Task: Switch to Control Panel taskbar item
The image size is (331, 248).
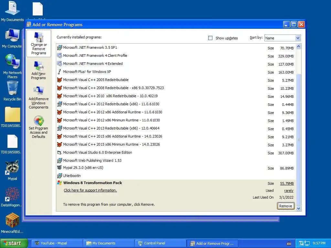Action: 160,243
